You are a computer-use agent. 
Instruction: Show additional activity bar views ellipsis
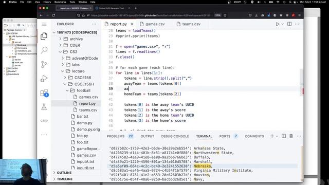coord(44,135)
